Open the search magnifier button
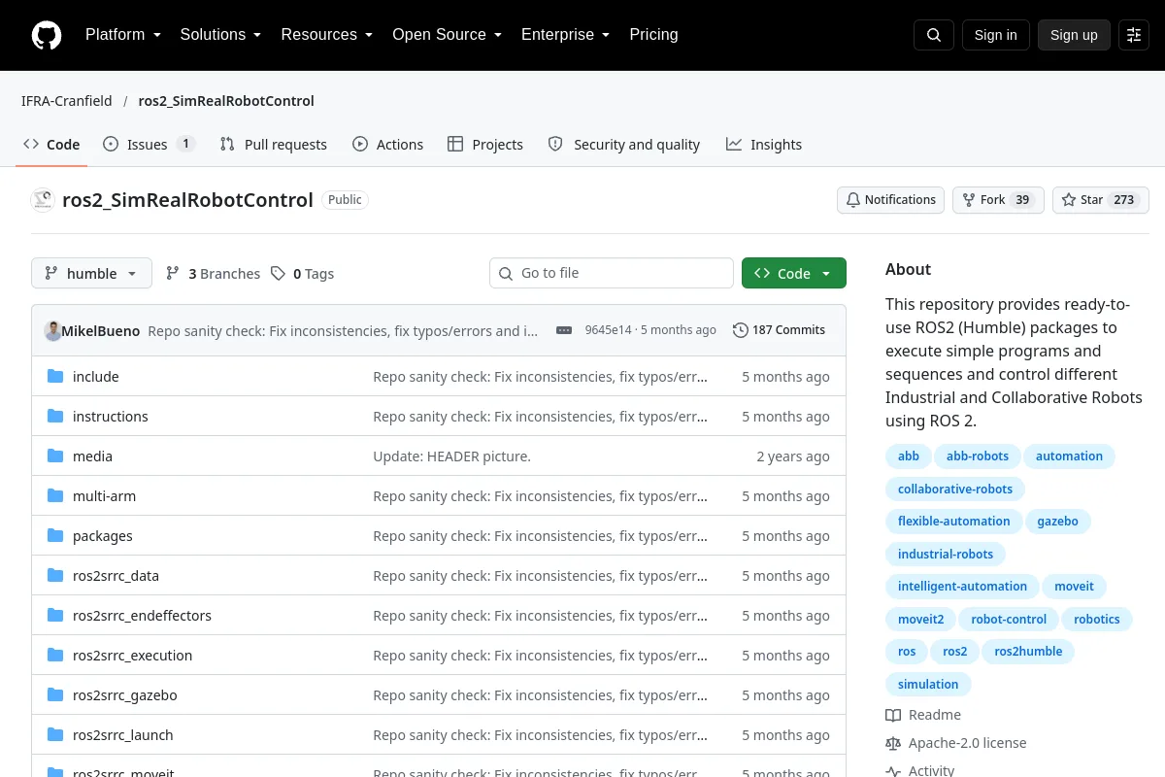The image size is (1165, 777). point(934,35)
